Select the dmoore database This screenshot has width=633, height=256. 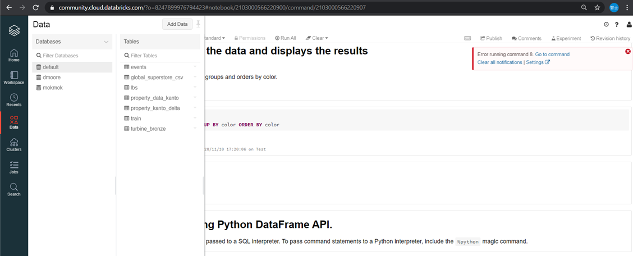coord(52,77)
